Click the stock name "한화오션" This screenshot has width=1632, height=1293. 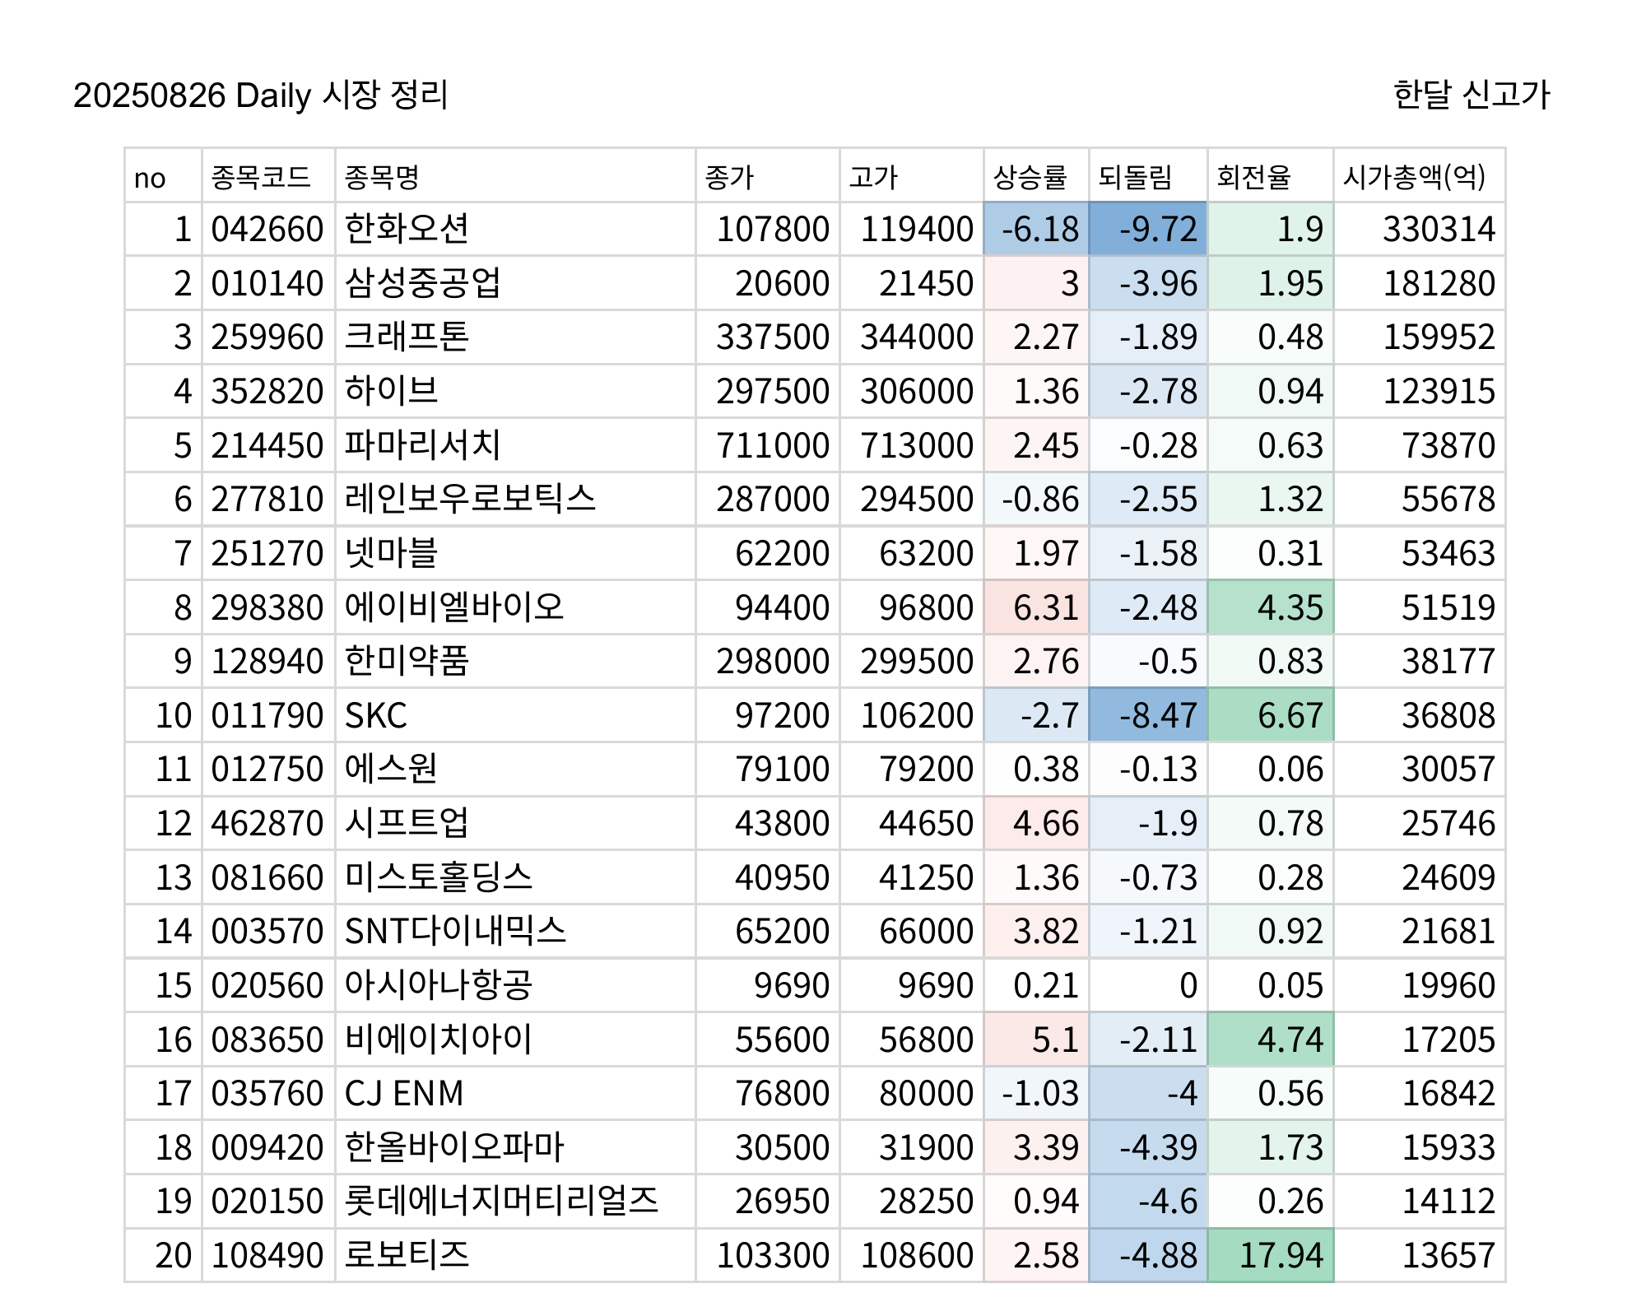coord(407,229)
